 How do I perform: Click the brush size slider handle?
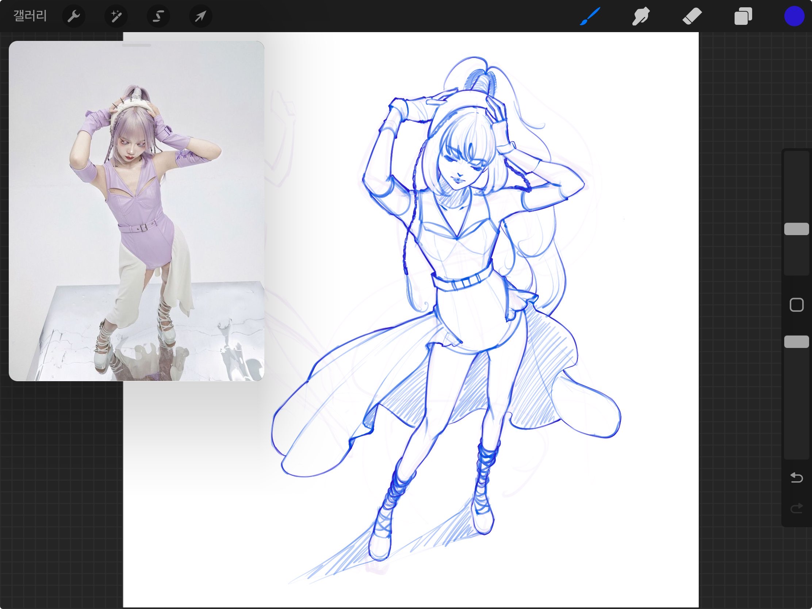(796, 229)
